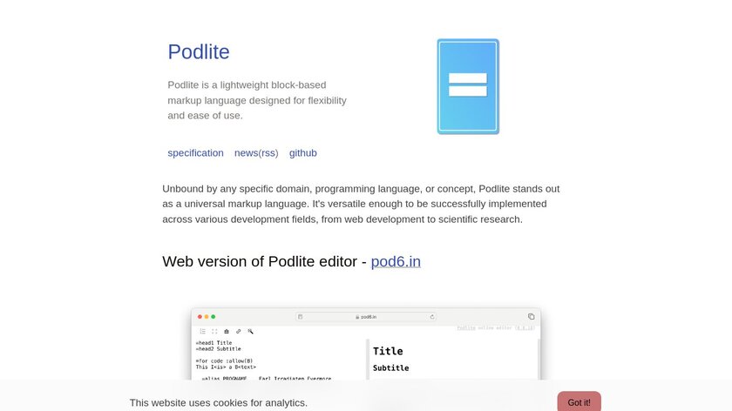
Task: Click the reload icon in browser address bar
Action: pos(431,317)
